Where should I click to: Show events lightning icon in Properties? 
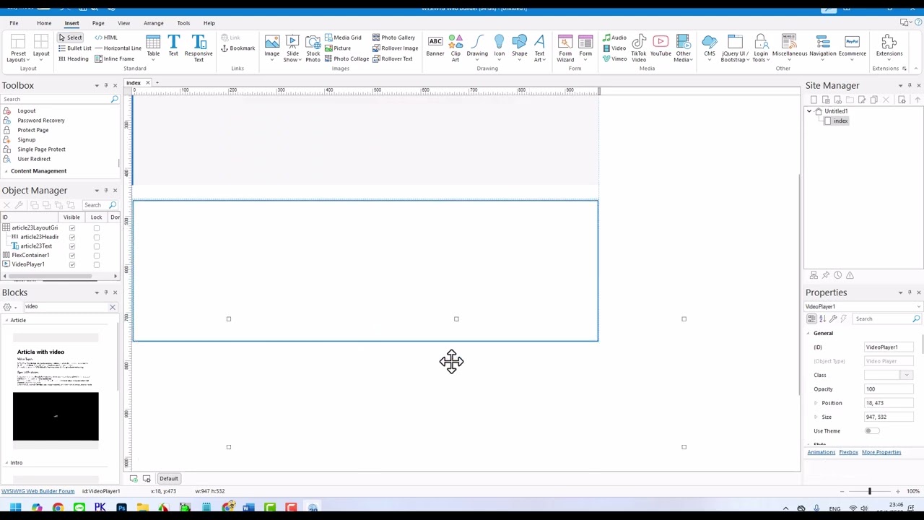tap(843, 318)
